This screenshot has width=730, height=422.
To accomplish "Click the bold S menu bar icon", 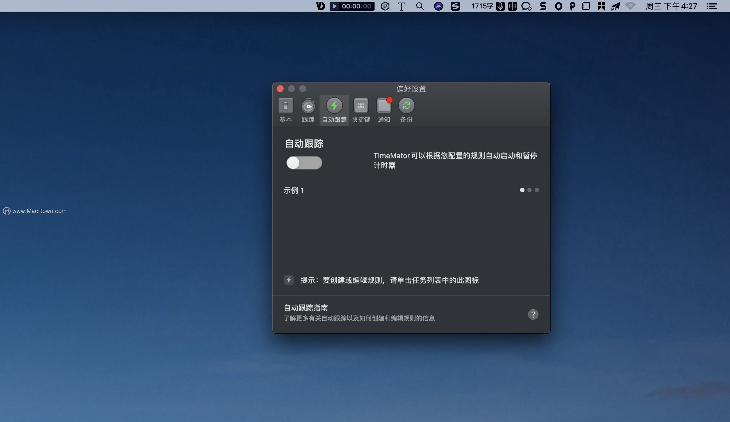I will (543, 6).
